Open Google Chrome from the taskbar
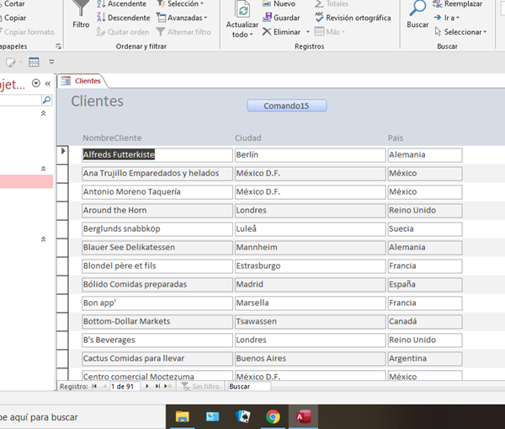 (x=273, y=416)
